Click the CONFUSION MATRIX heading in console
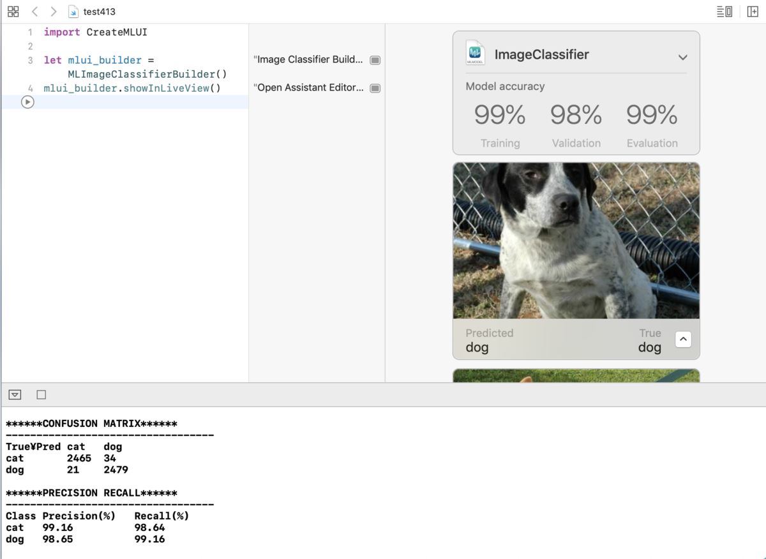 91,424
